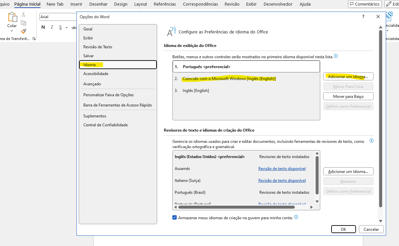Open the Correspondências ribbon tab
Screen dimensions: 399x246
coord(200,4)
